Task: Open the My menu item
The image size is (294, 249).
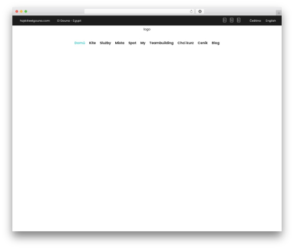Action: (143, 43)
